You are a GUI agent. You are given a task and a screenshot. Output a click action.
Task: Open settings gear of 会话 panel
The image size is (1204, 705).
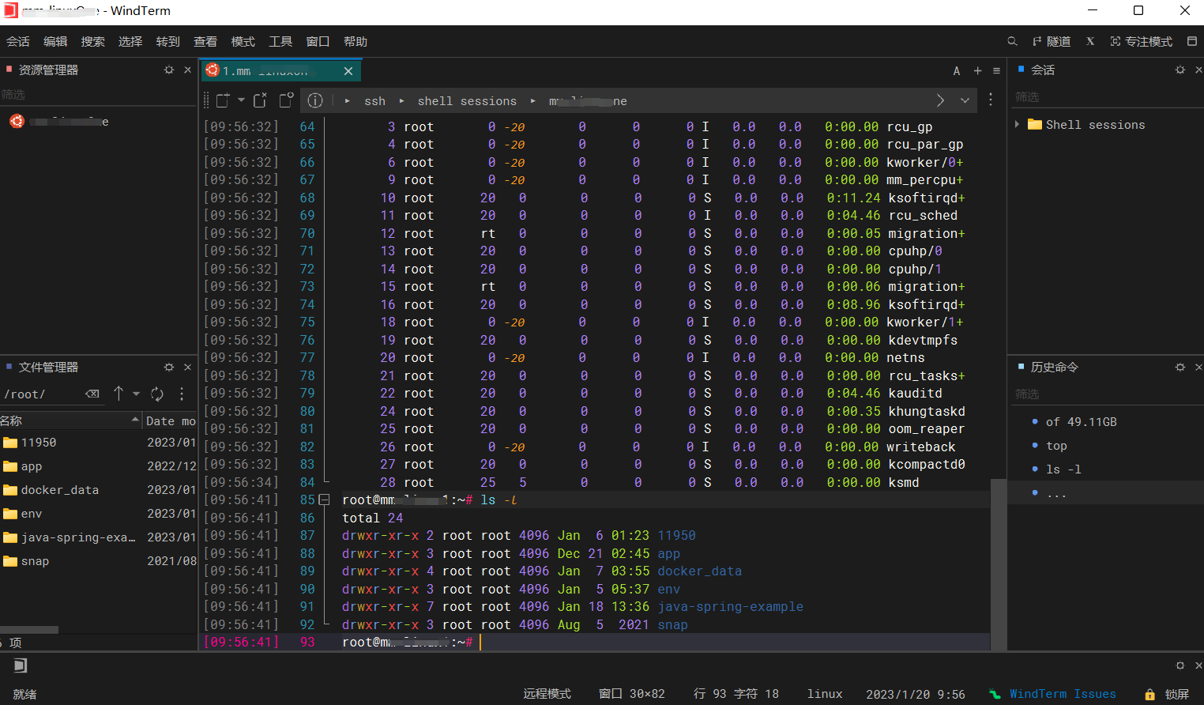coord(1180,70)
